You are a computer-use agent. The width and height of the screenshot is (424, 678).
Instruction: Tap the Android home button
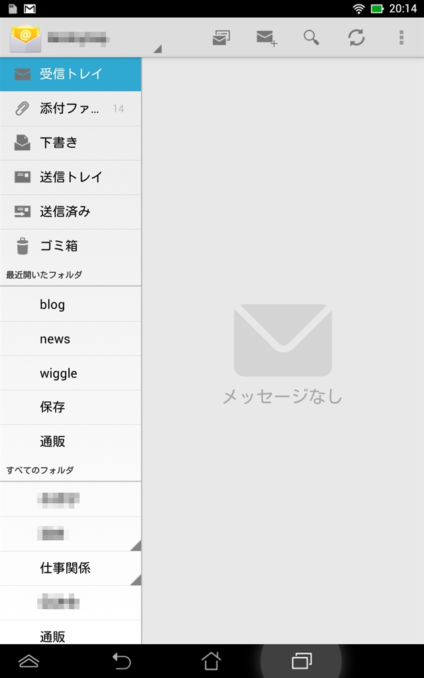click(211, 661)
